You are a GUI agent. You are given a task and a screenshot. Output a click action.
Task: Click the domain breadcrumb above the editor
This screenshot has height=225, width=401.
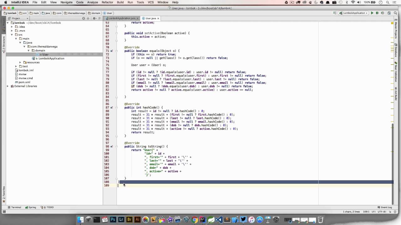click(95, 13)
